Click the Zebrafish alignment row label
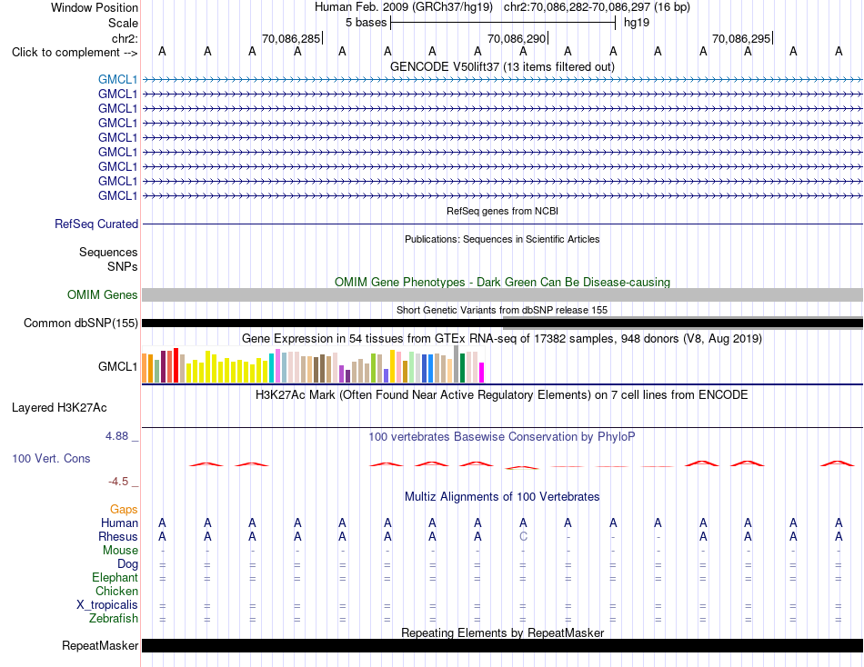Screen dimensions: 864x667 pyautogui.click(x=114, y=619)
